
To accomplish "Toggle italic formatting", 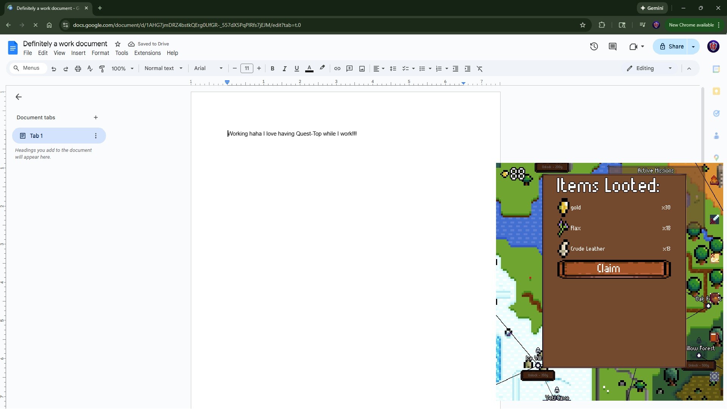I will coord(285,69).
